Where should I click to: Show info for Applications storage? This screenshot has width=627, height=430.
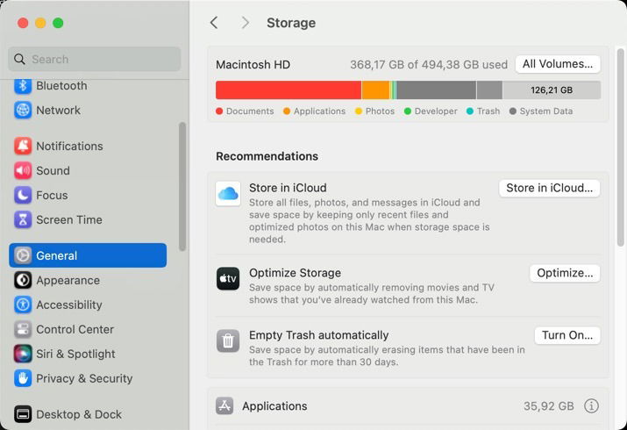click(591, 406)
